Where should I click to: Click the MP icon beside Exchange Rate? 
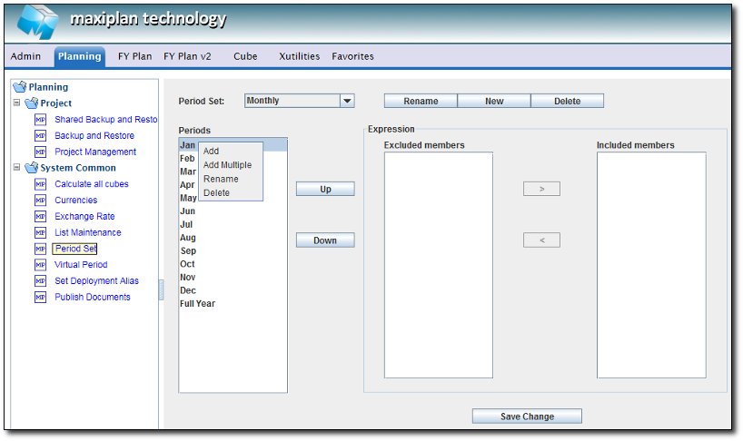coord(40,217)
